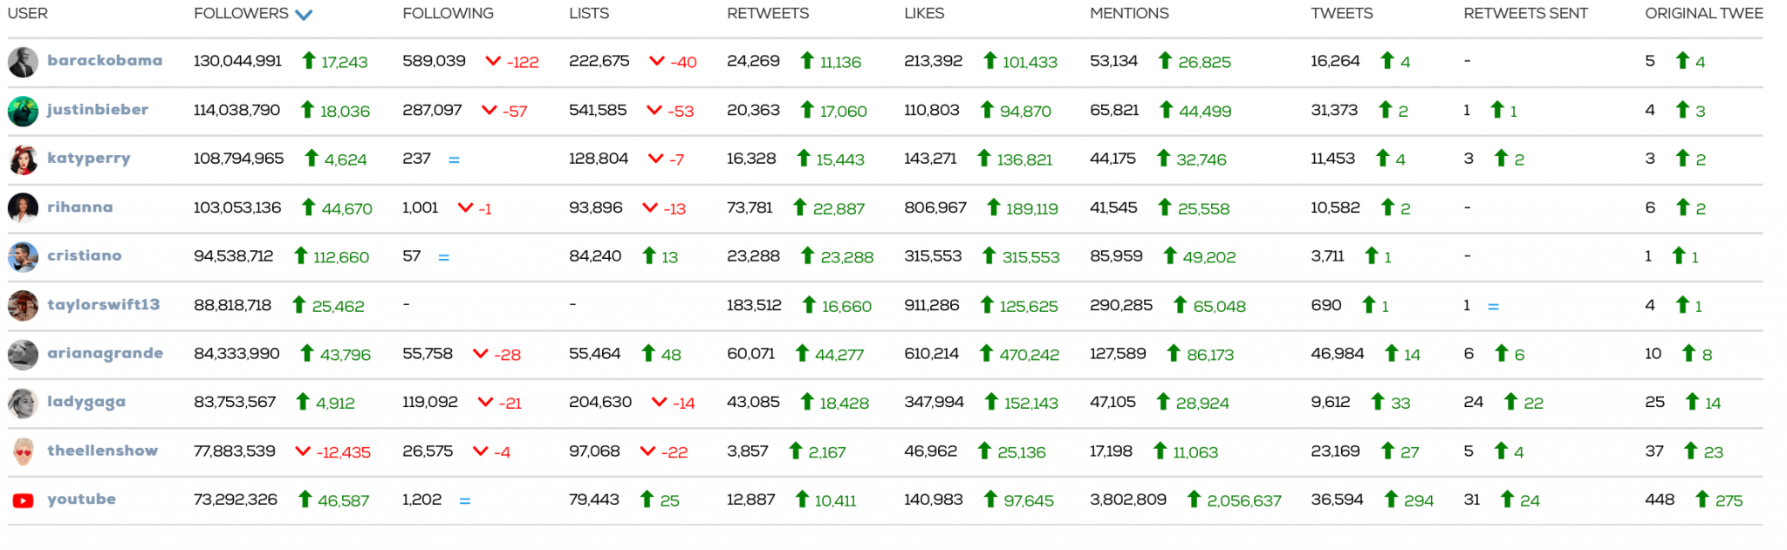1787x550 pixels.
Task: Click the equals indicator in cristiano's following column
Action: coord(445,256)
